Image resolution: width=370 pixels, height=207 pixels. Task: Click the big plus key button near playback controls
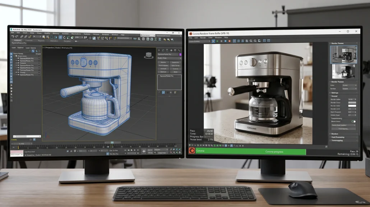pos(144,152)
